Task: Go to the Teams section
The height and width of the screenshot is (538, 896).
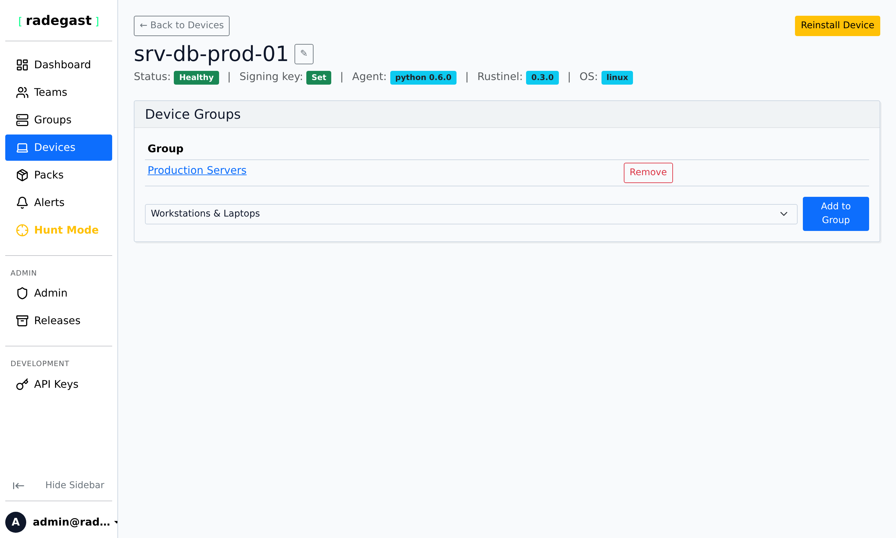Action: (59, 93)
